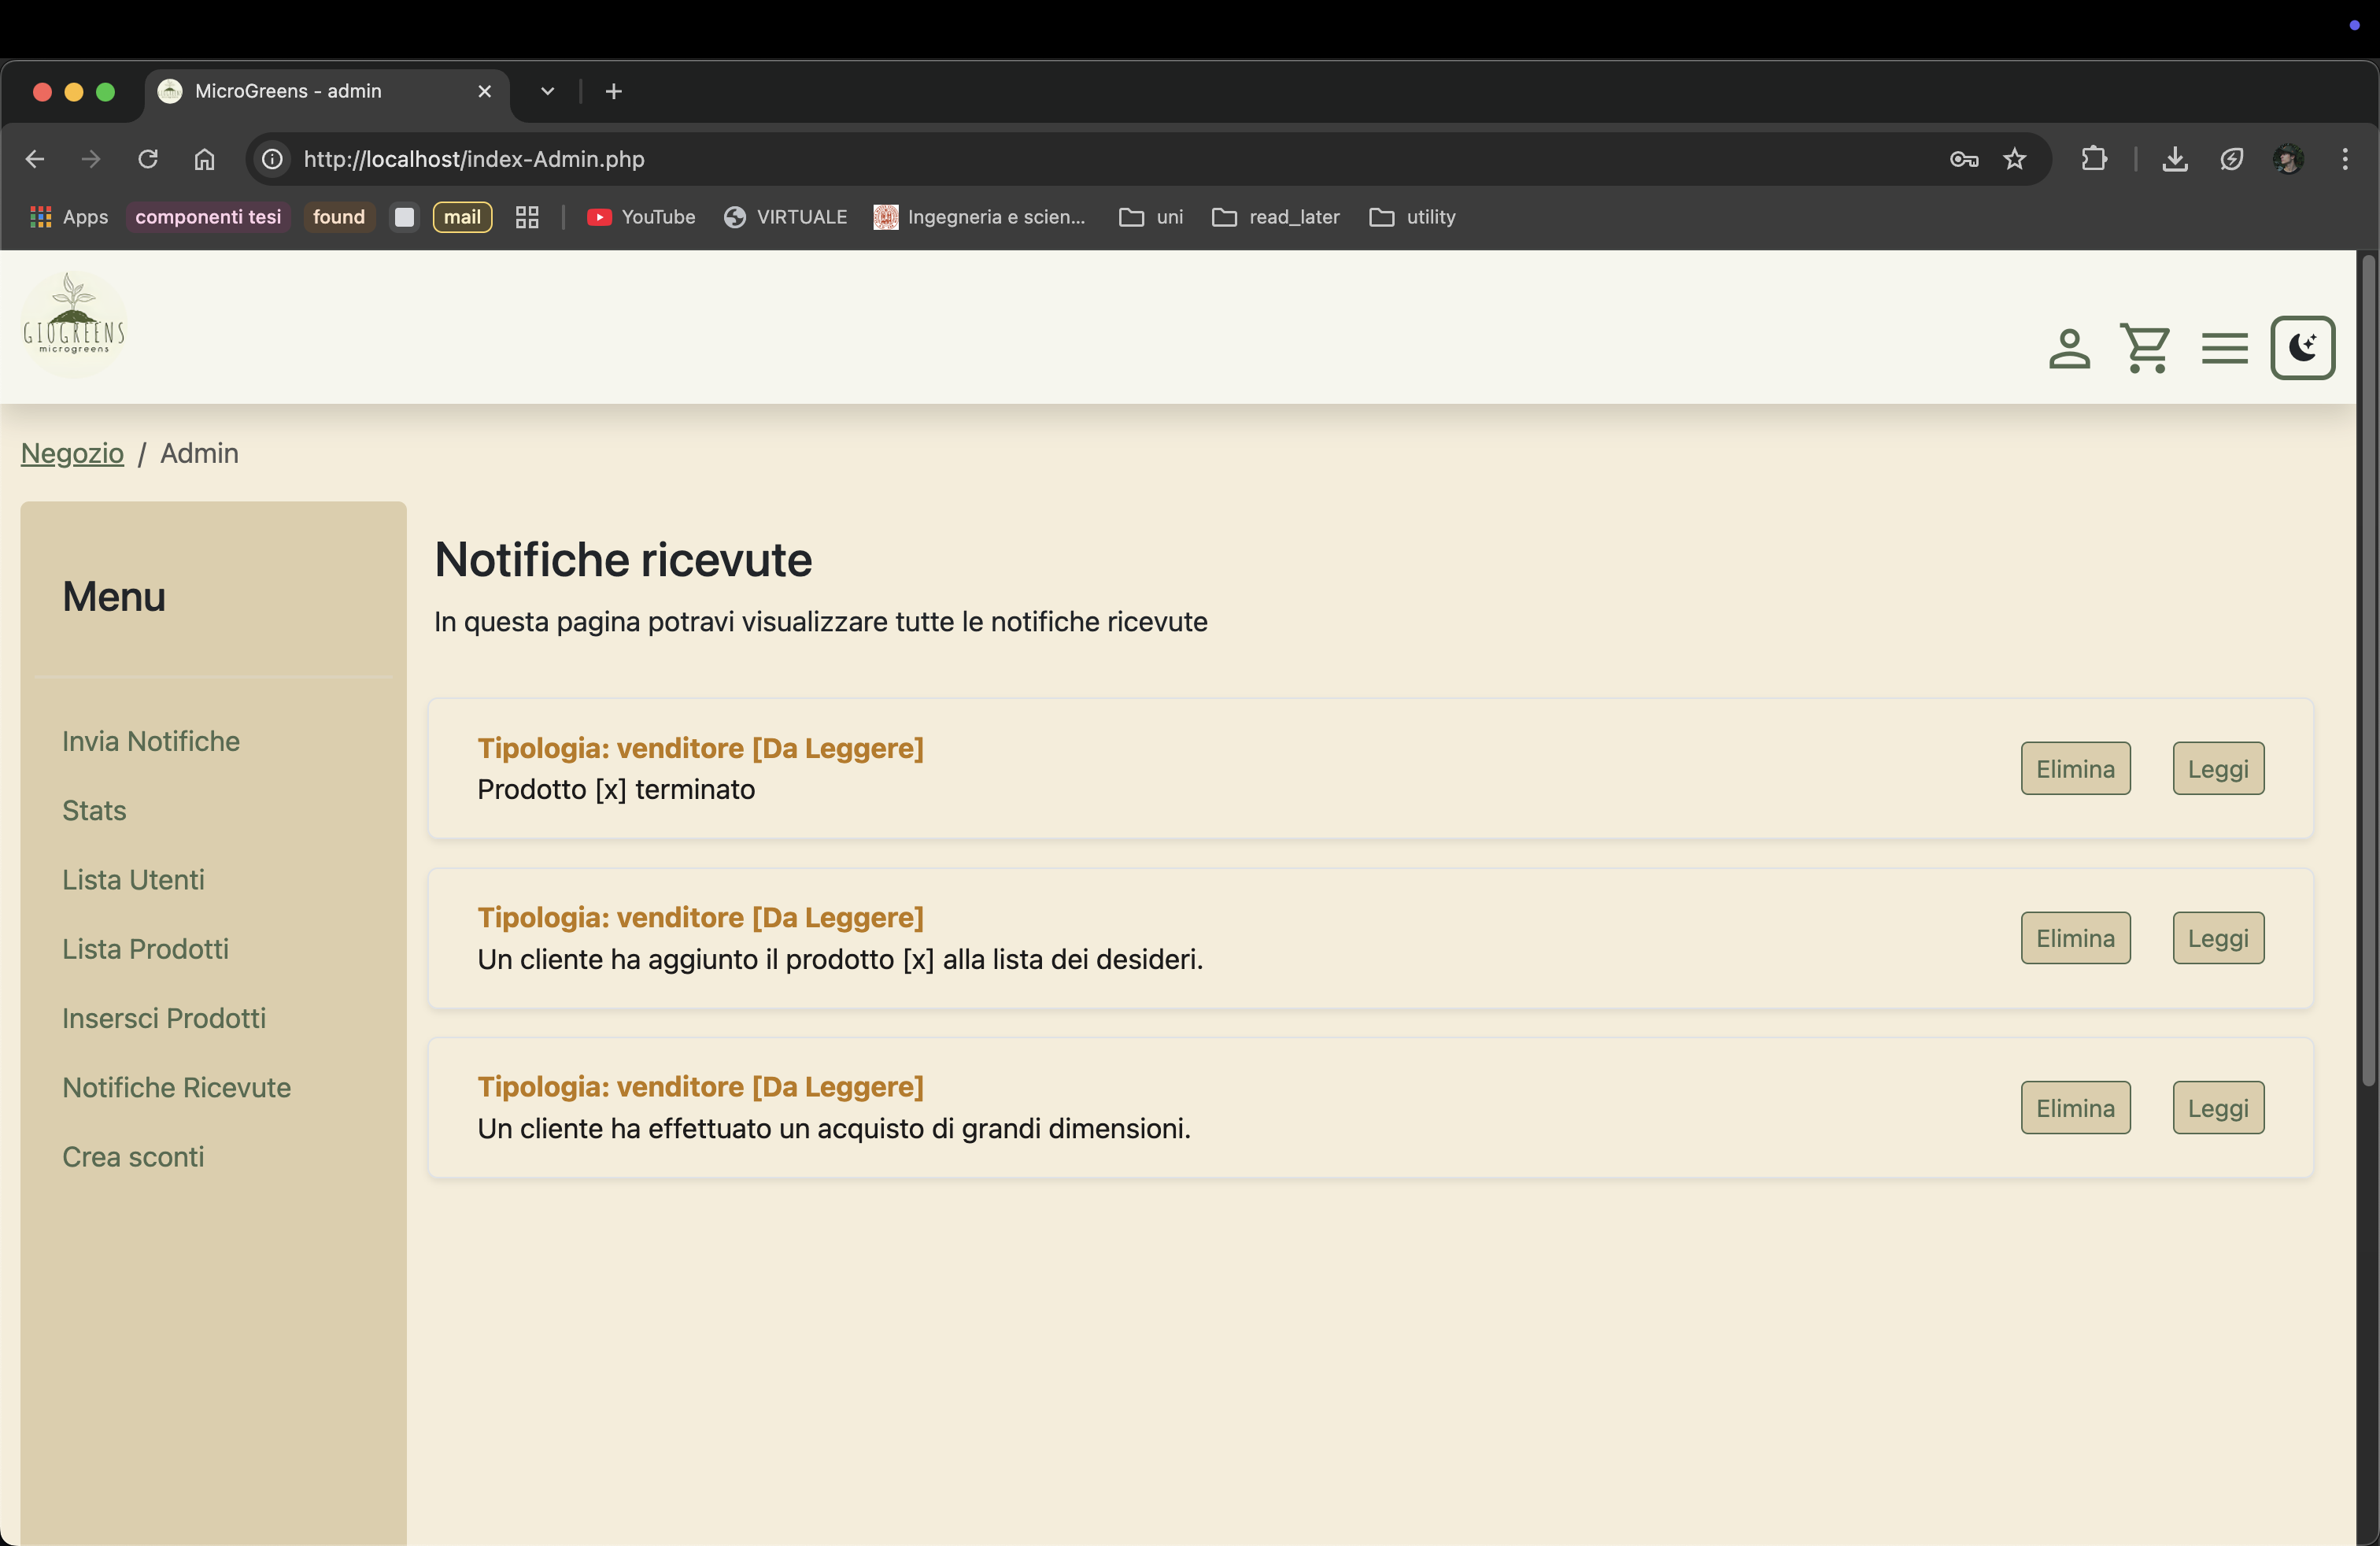Open Crea sconti menu item
The image size is (2380, 1546).
(133, 1156)
